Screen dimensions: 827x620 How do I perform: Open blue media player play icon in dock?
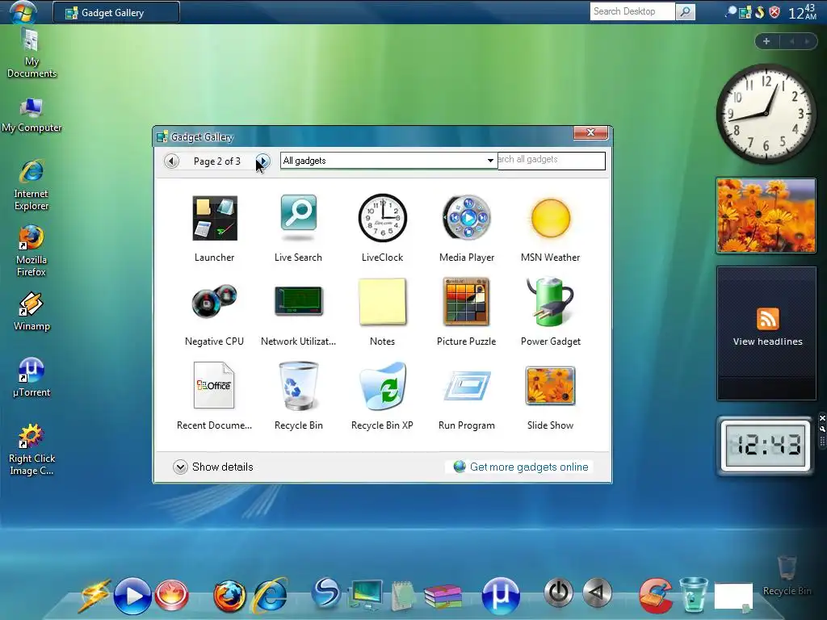[x=132, y=597]
